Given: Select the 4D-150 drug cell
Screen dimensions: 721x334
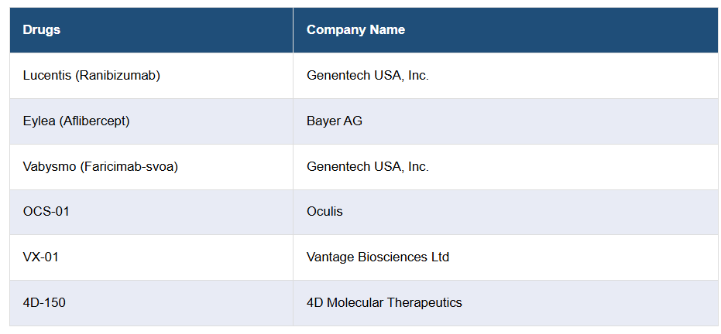Looking at the screenshot, I should tap(44, 303).
